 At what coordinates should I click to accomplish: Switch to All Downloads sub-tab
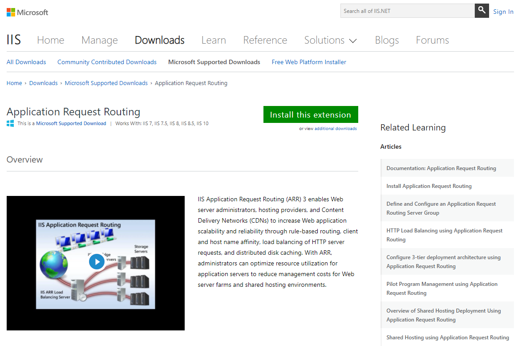pyautogui.click(x=26, y=62)
